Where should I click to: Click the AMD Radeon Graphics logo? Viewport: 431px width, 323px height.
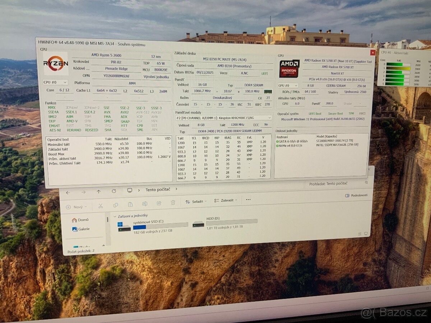pyautogui.click(x=289, y=68)
